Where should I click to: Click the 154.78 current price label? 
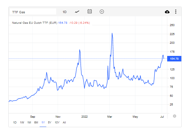(x=174, y=59)
